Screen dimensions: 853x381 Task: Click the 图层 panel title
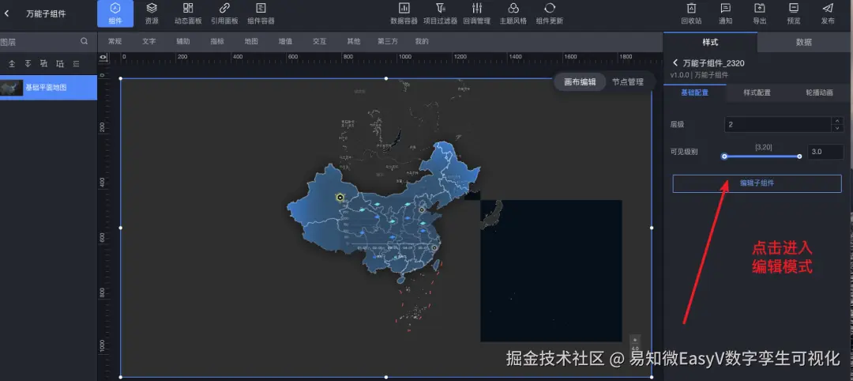point(8,41)
